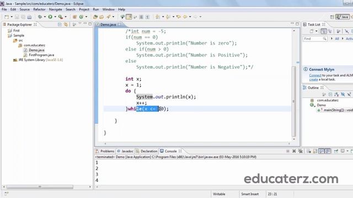
Task: Click the Connect link under Connect Mylyn
Action: pos(315,75)
